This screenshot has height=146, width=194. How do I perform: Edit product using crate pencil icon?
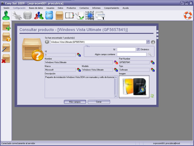(6, 48)
